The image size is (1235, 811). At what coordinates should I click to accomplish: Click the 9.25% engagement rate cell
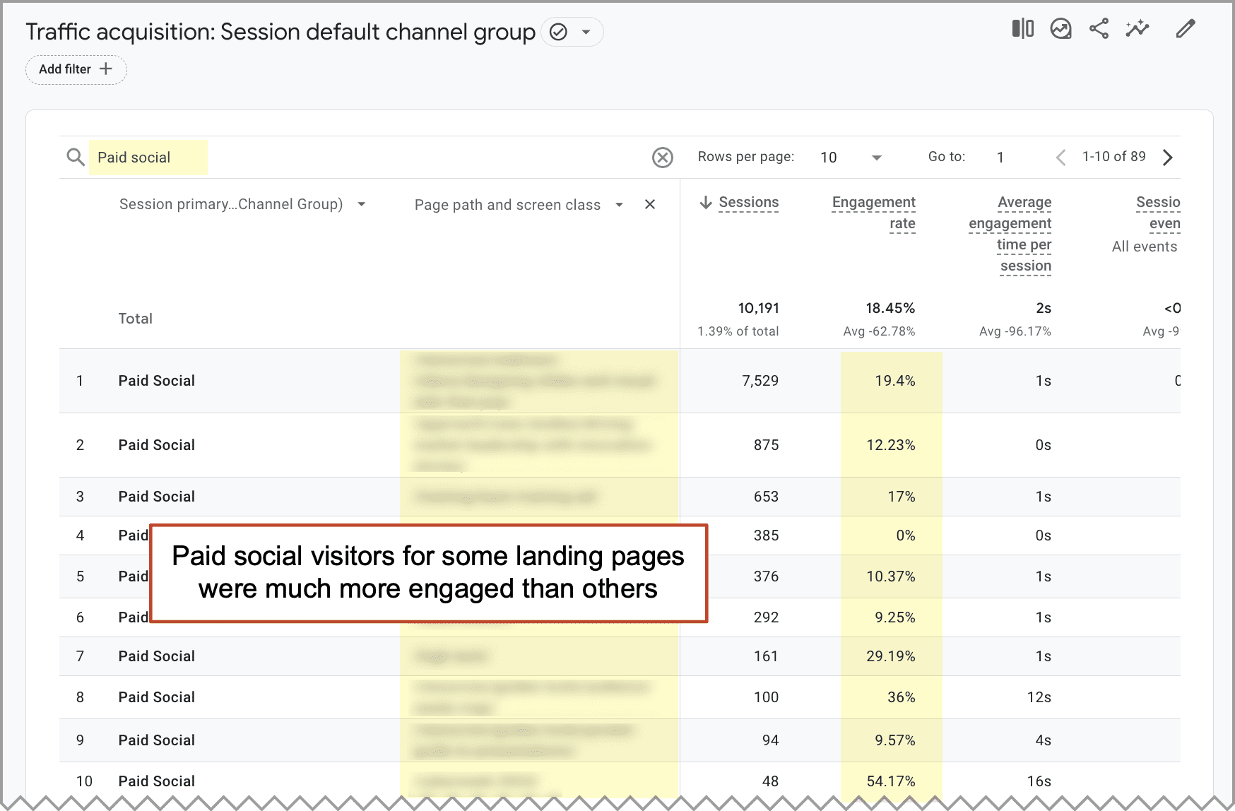click(x=895, y=617)
